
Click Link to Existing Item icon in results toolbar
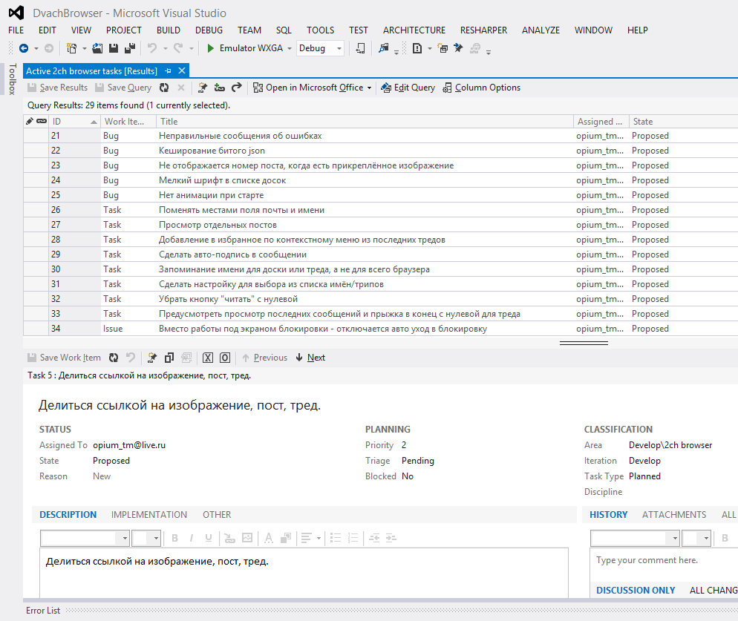[219, 88]
